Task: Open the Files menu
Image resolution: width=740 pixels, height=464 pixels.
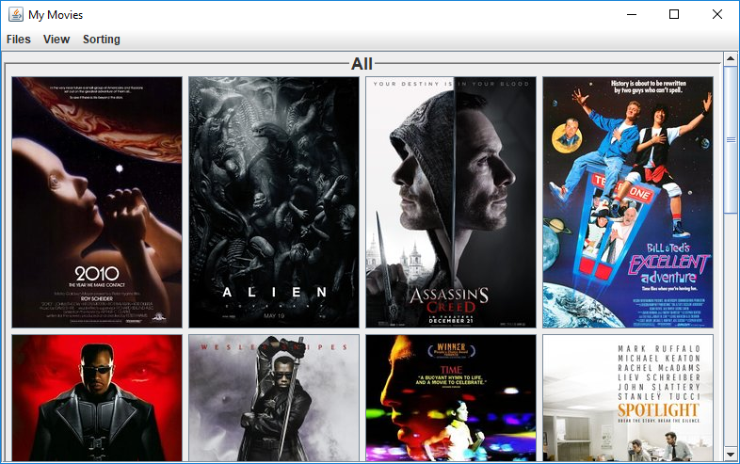Action: [x=19, y=40]
